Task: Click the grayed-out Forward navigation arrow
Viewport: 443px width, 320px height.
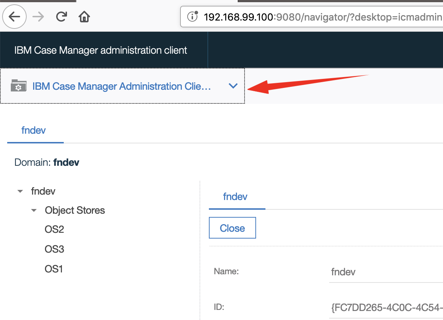Action: click(38, 17)
